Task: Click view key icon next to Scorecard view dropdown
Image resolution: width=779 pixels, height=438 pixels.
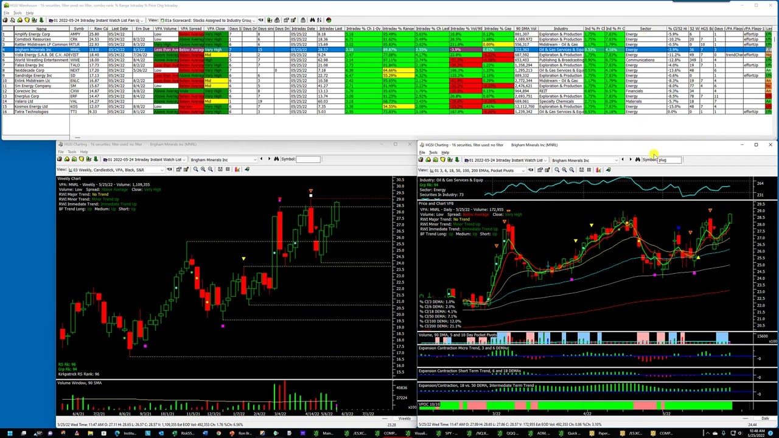Action: pyautogui.click(x=260, y=20)
